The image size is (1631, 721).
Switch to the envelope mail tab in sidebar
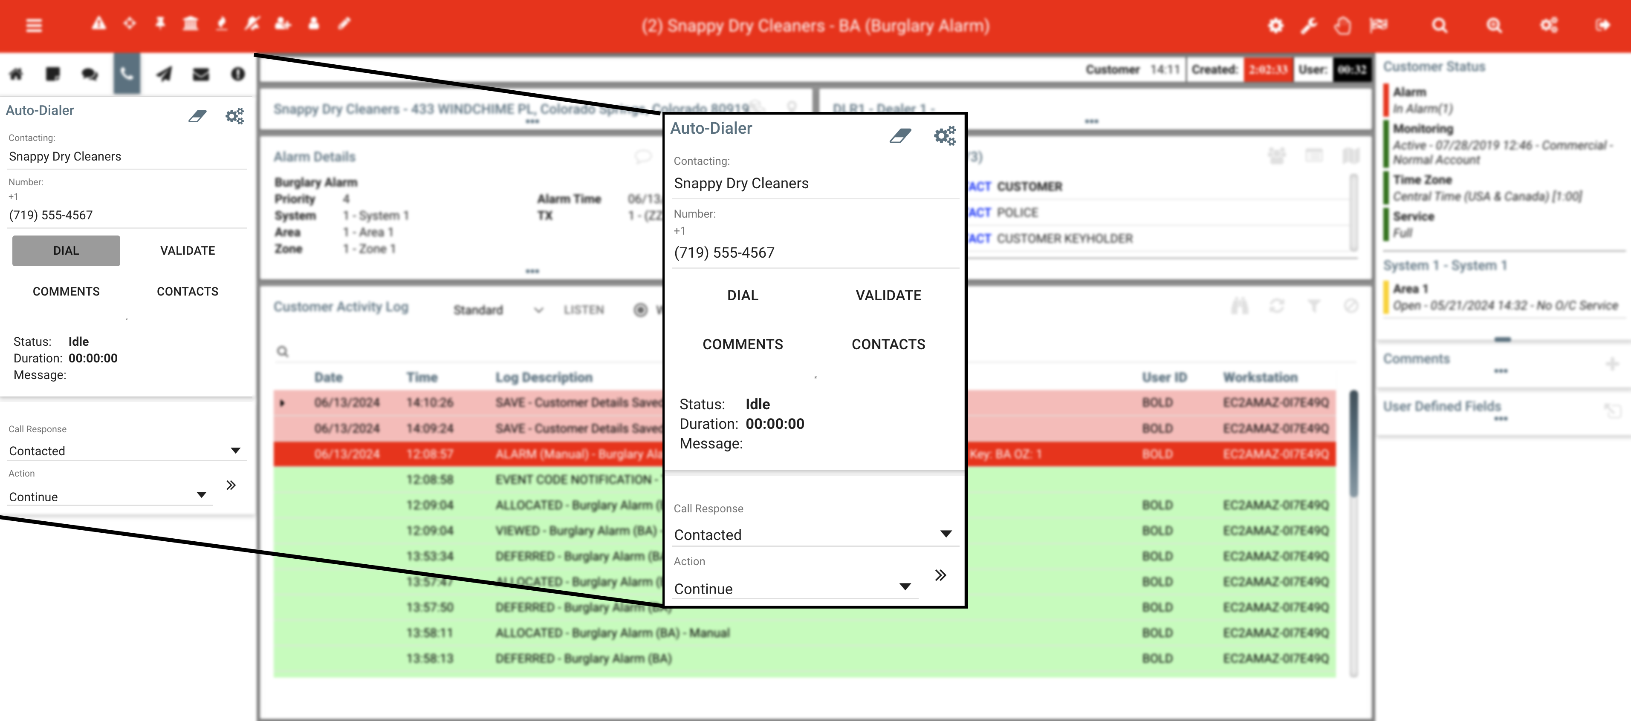coord(201,74)
